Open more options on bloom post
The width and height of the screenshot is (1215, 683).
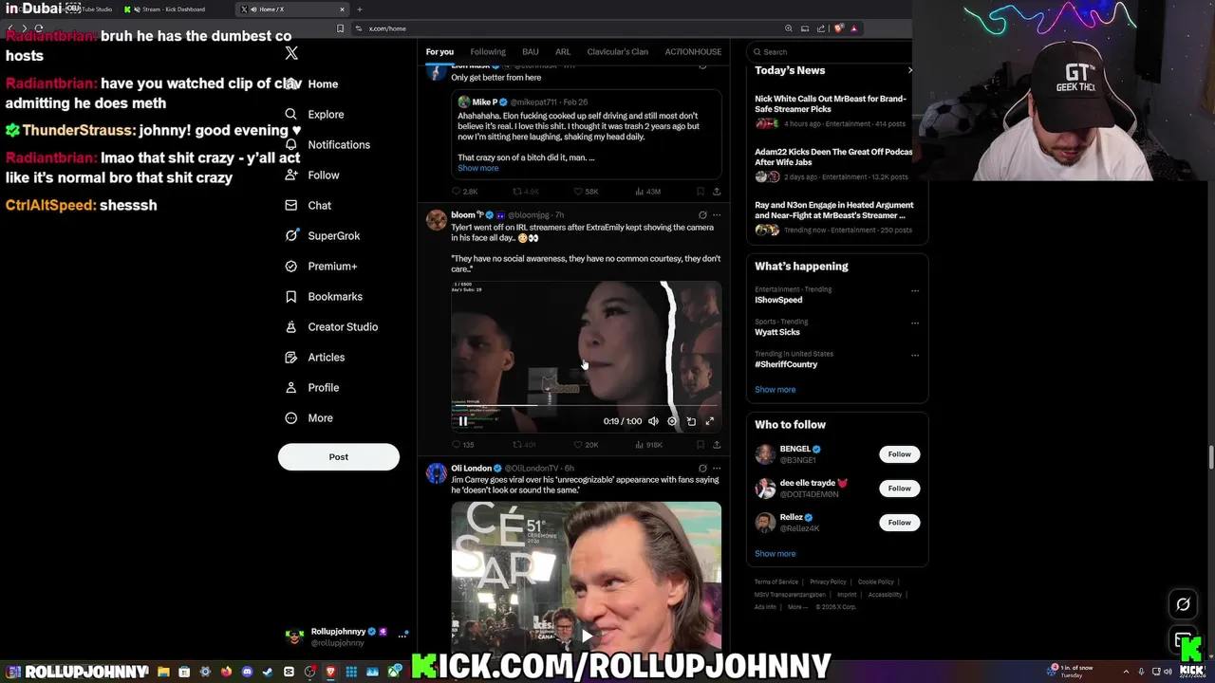717,215
